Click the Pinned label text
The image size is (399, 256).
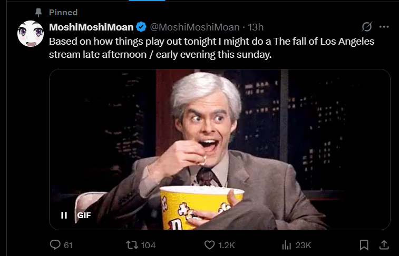[x=63, y=13]
